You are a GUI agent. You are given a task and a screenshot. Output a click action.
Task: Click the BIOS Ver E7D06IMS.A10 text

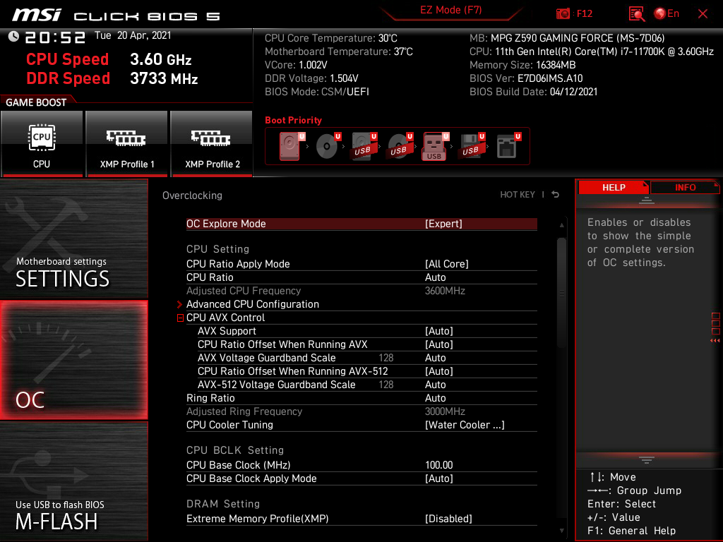point(526,78)
